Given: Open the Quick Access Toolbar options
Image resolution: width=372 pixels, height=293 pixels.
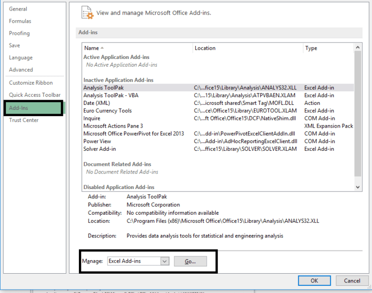Looking at the screenshot, I should (35, 95).
